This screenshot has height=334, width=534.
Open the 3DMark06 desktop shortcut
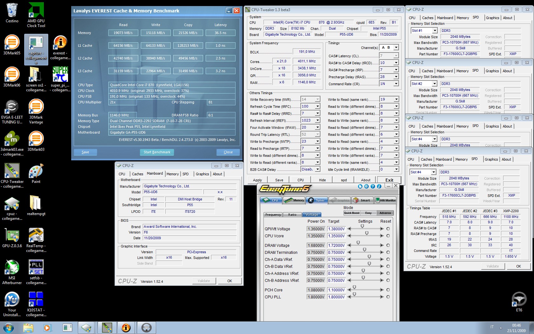point(12,77)
